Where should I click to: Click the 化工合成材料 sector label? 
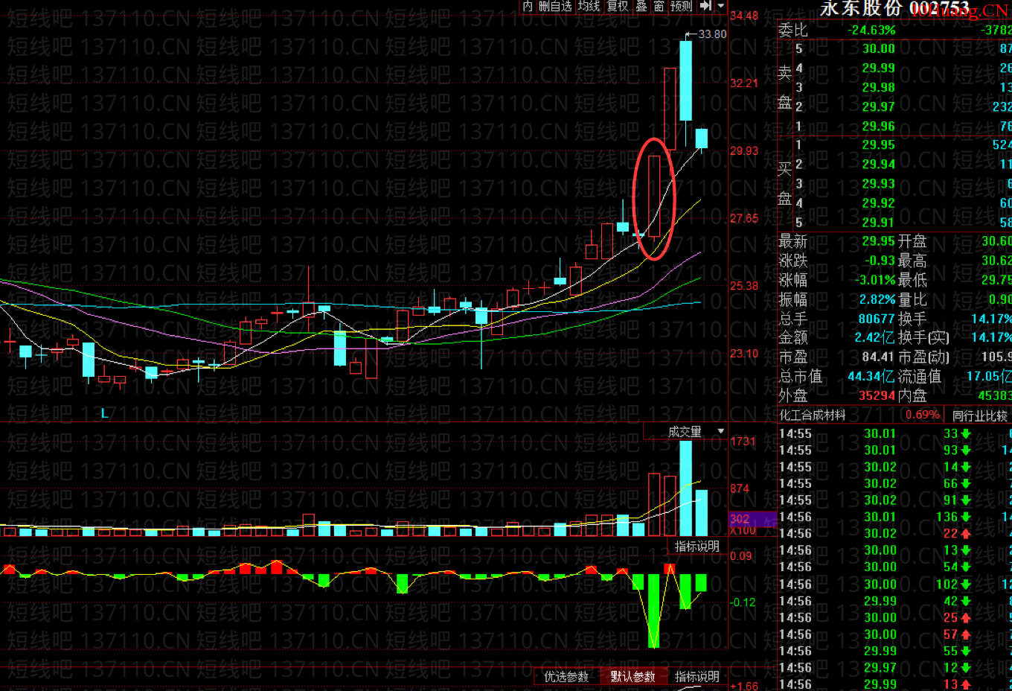pyautogui.click(x=813, y=415)
